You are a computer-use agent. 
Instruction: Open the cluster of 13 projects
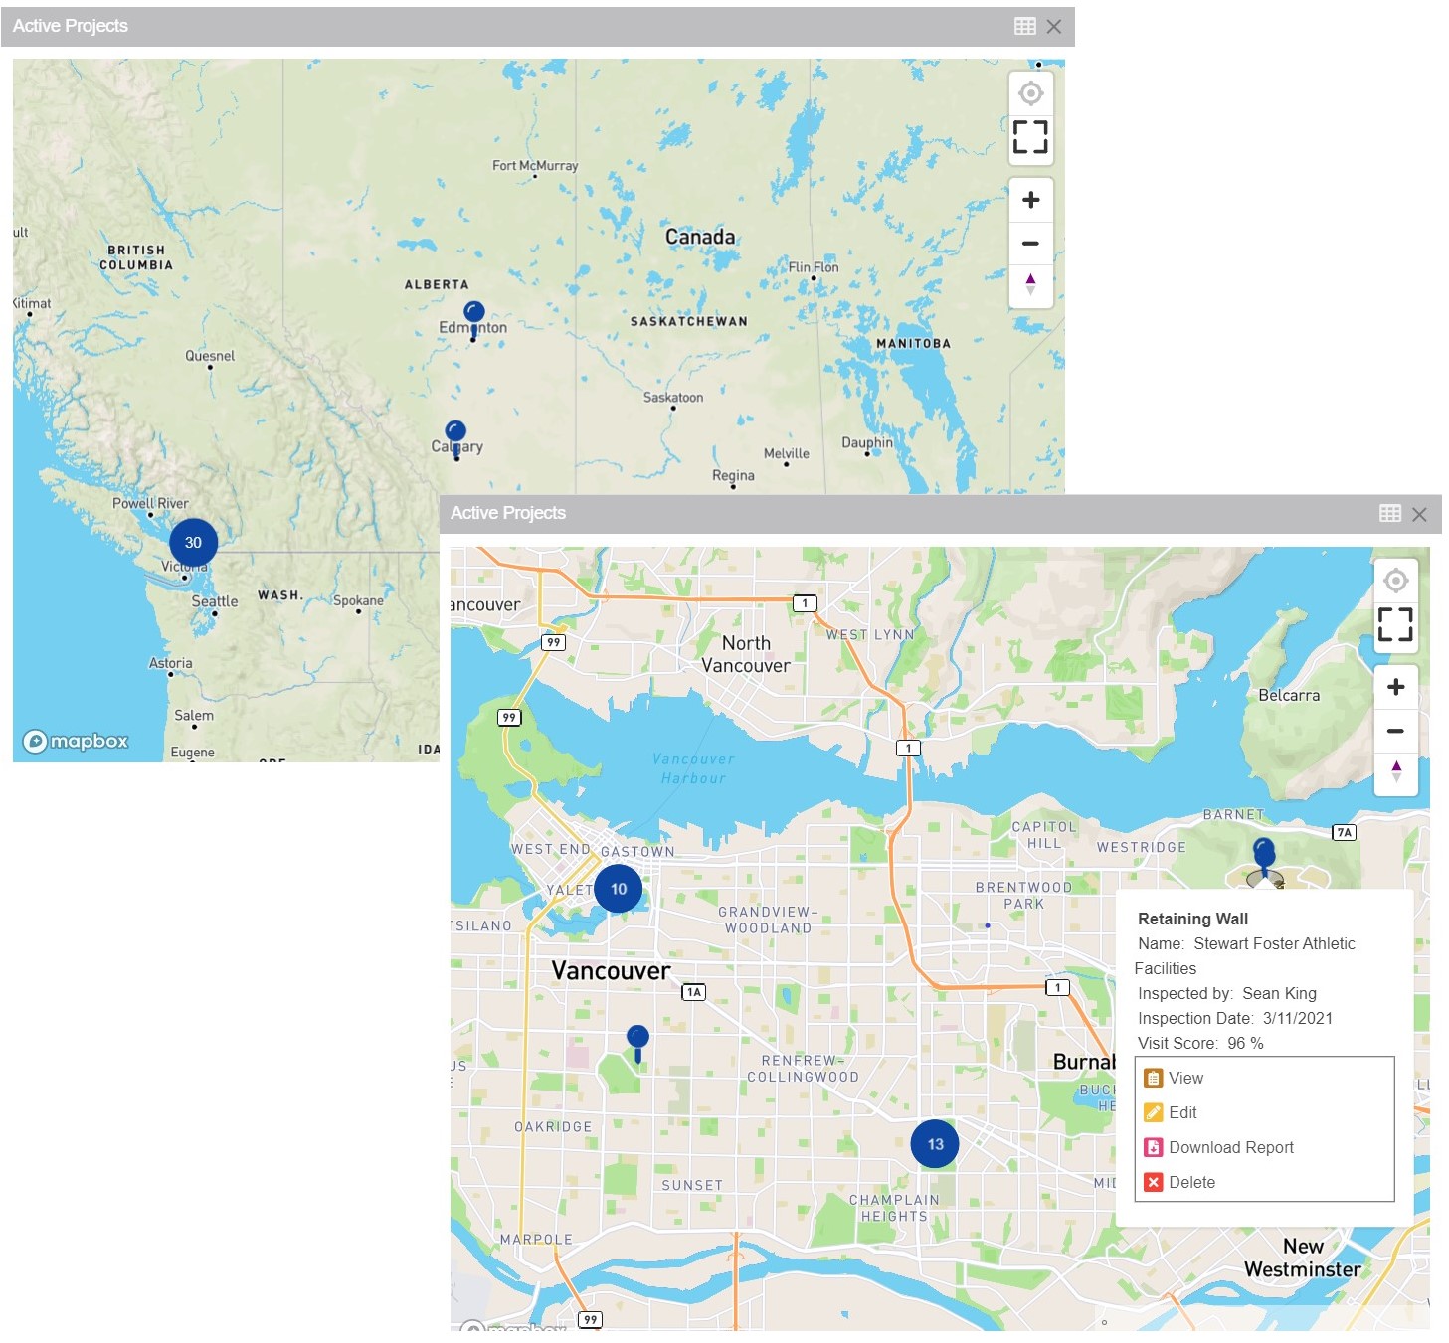[x=935, y=1144]
